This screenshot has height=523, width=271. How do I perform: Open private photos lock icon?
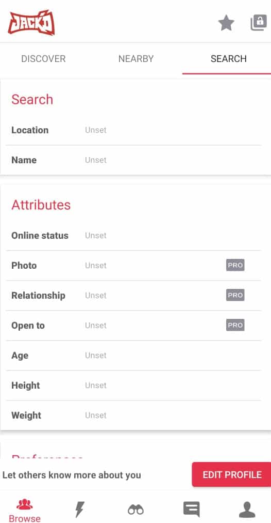point(259,23)
